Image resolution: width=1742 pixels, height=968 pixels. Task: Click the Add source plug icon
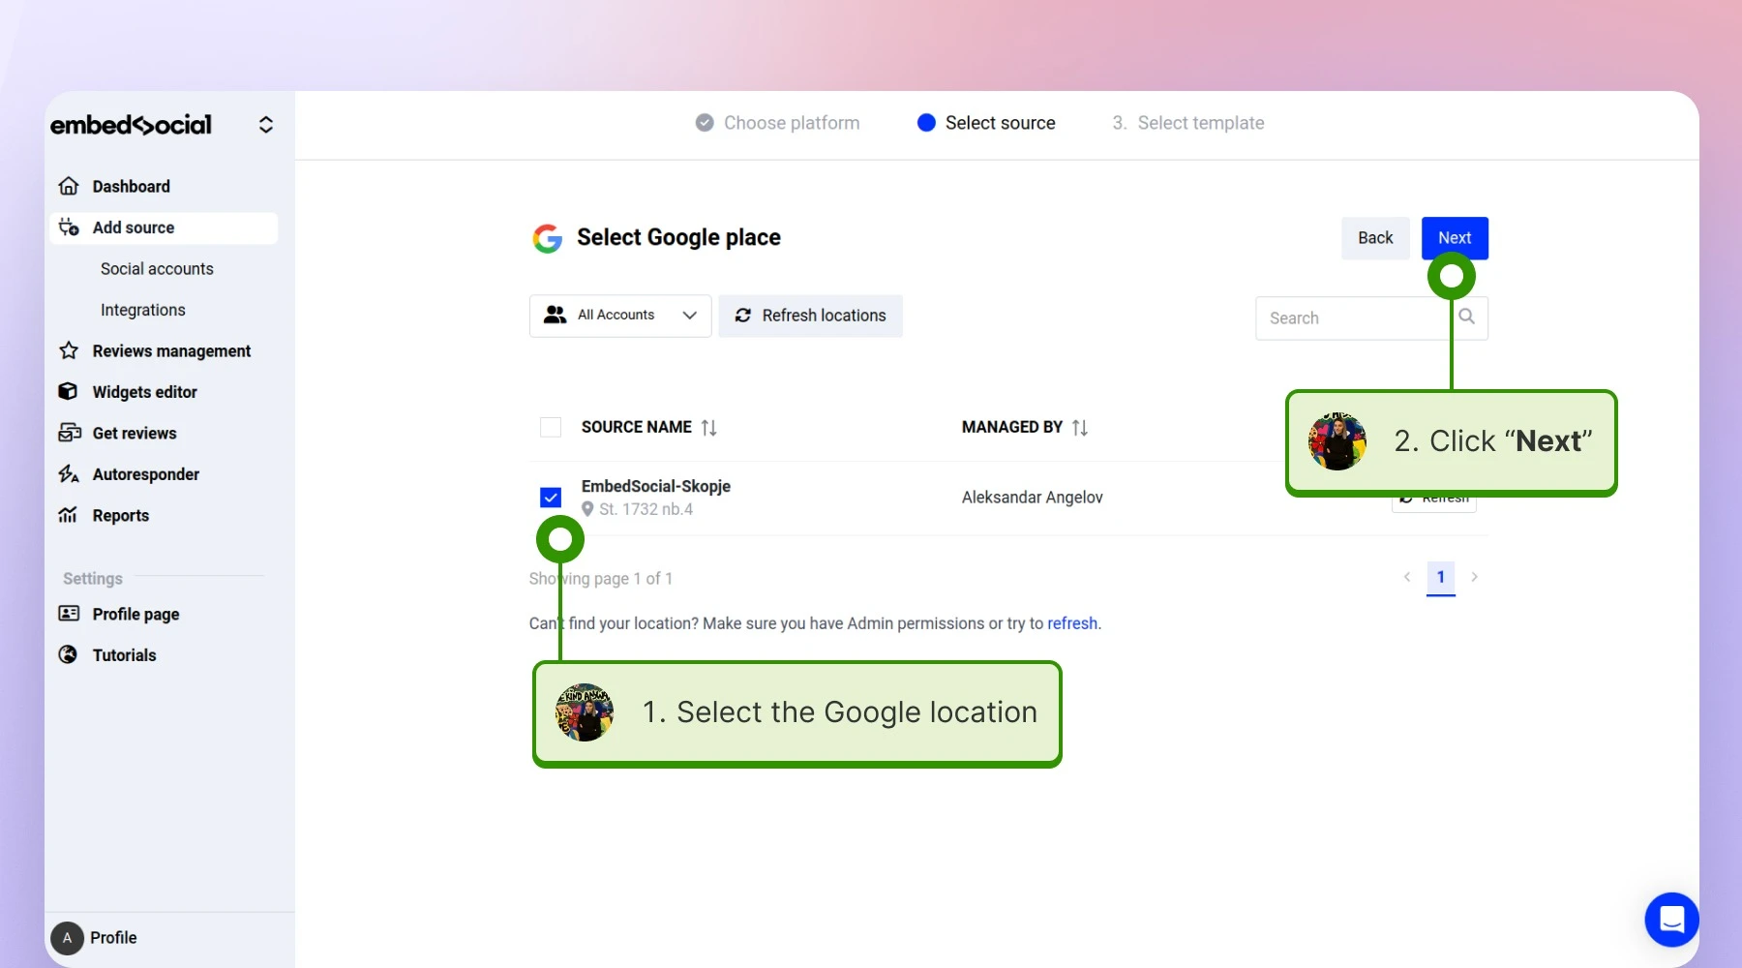tap(69, 227)
